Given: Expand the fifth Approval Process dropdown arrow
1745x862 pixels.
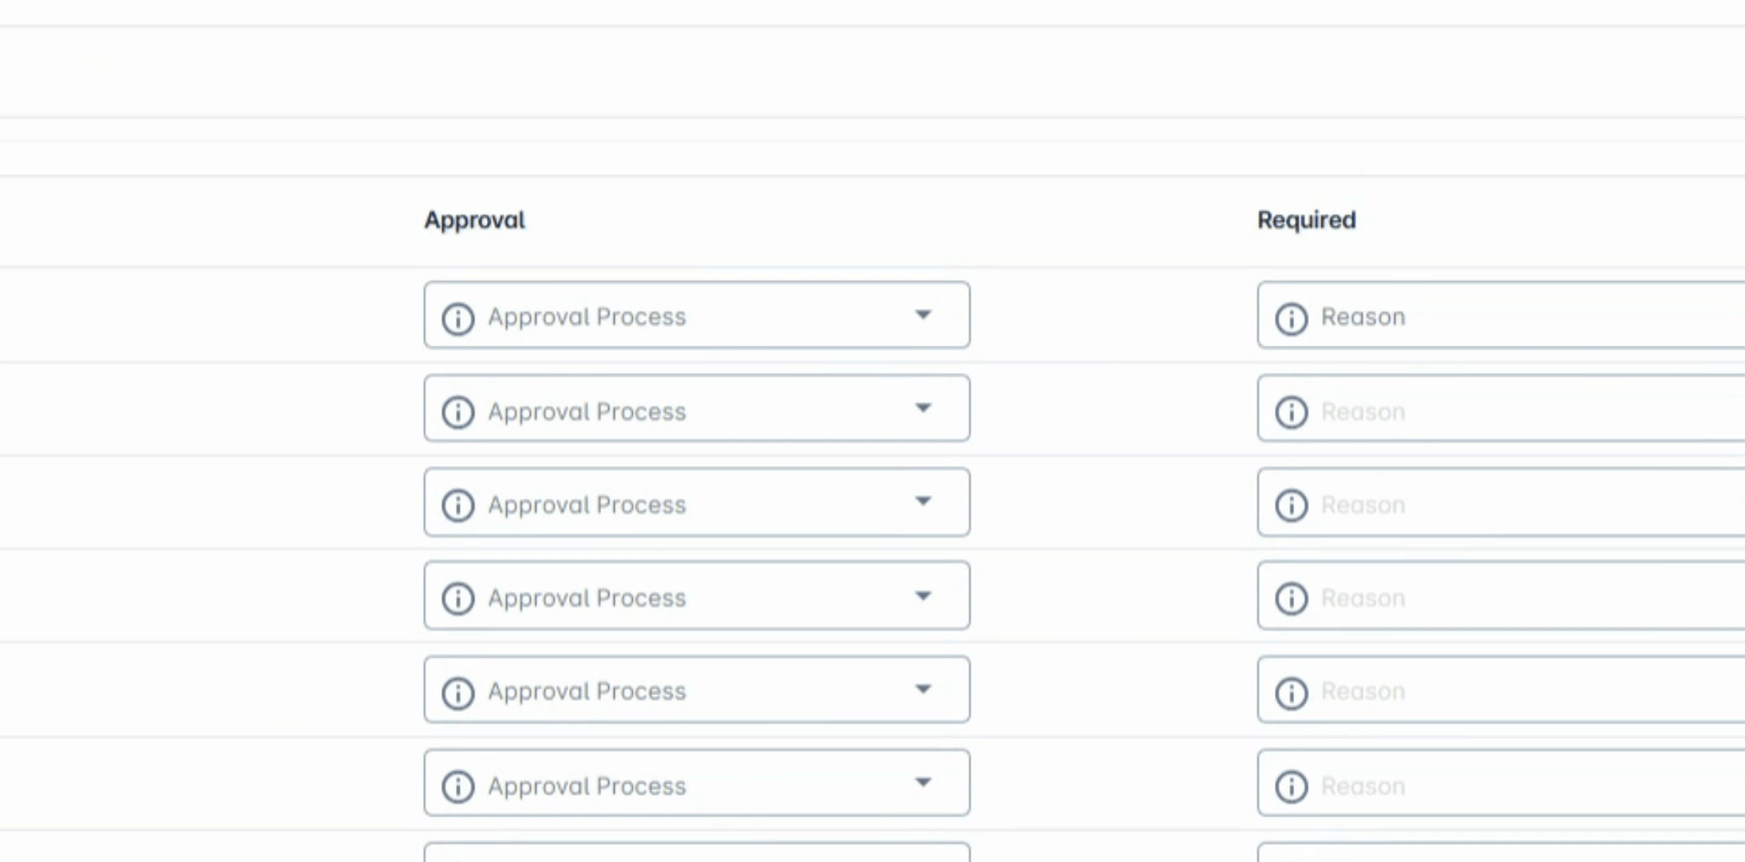Looking at the screenshot, I should tap(923, 690).
